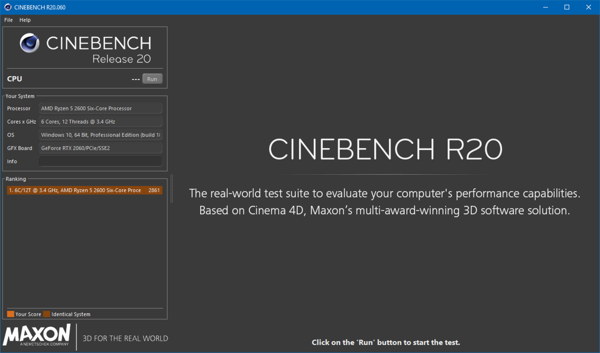Start the CPU test with Run
Screen dimensions: 600x353
pos(152,79)
